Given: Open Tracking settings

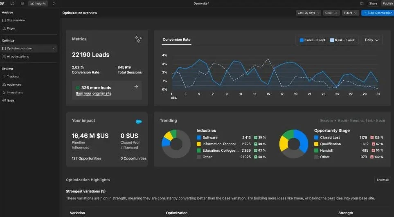Looking at the screenshot, I should 13,76.
